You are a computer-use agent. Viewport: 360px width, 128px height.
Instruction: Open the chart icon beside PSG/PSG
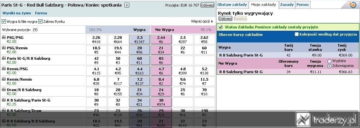pyautogui.click(x=4, y=37)
